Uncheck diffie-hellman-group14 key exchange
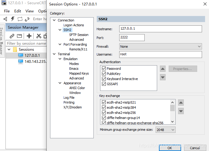 [104, 117]
